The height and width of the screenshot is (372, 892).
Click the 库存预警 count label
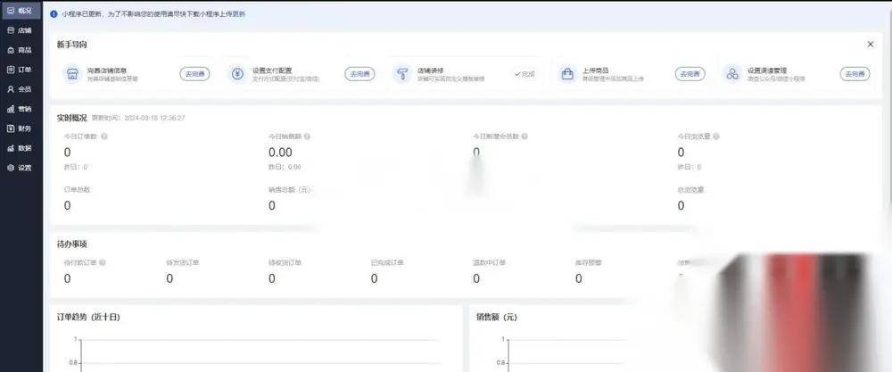588,263
